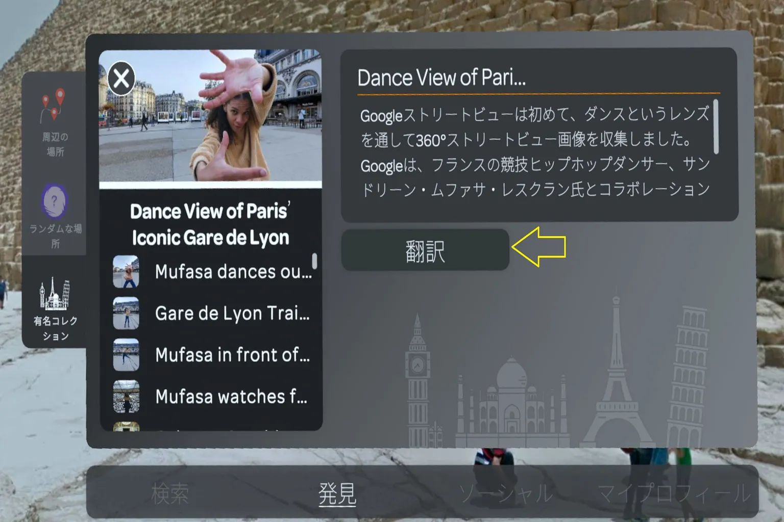Open the 'Mufasa dances ou...' list item
Image resolution: width=784 pixels, height=522 pixels.
(x=212, y=272)
